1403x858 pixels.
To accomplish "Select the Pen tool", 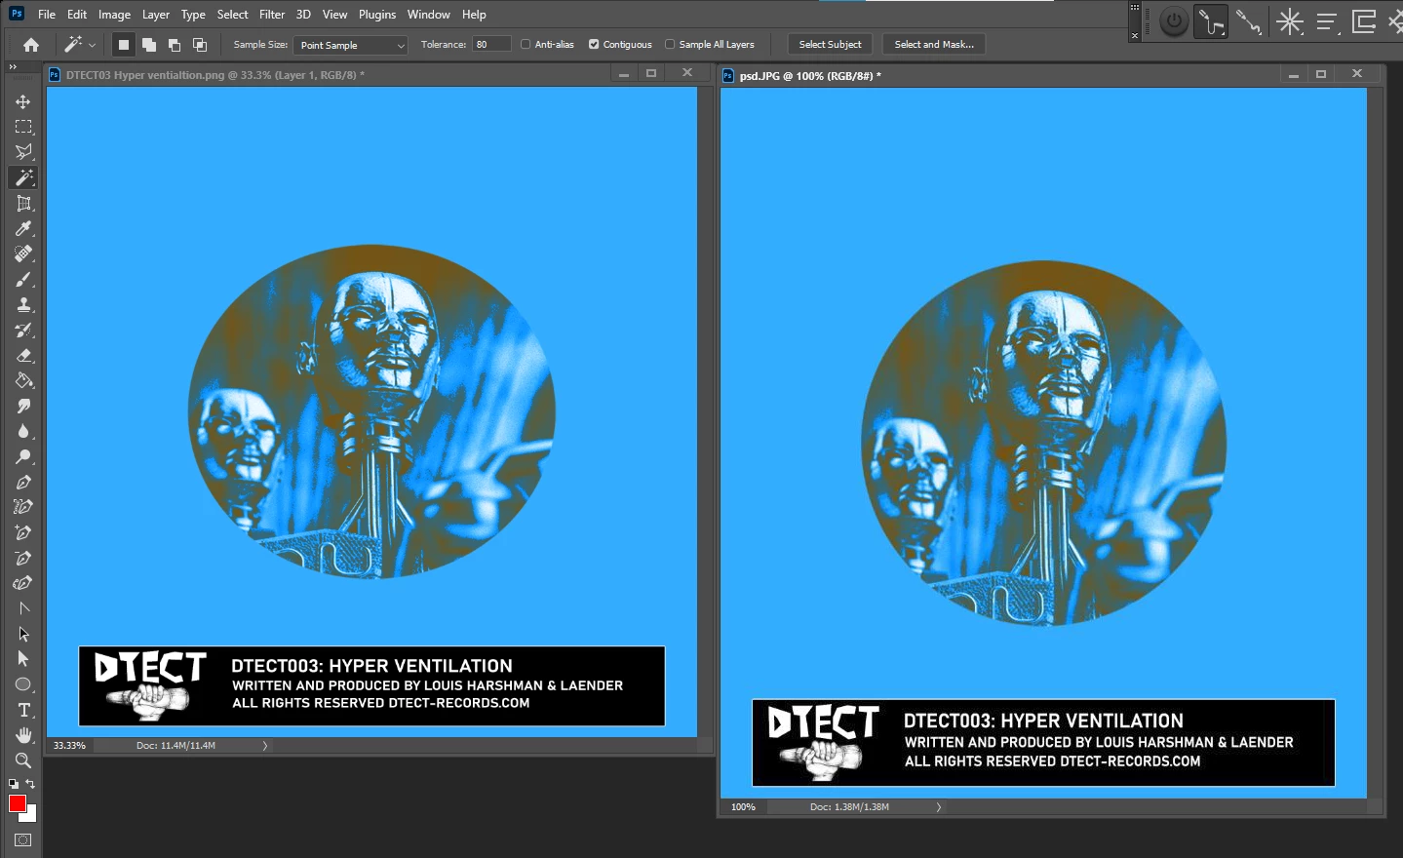I will tap(23, 482).
